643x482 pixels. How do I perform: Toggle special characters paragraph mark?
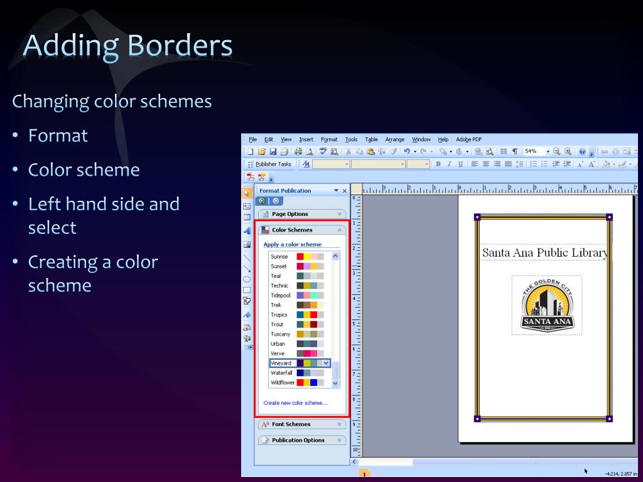point(515,152)
